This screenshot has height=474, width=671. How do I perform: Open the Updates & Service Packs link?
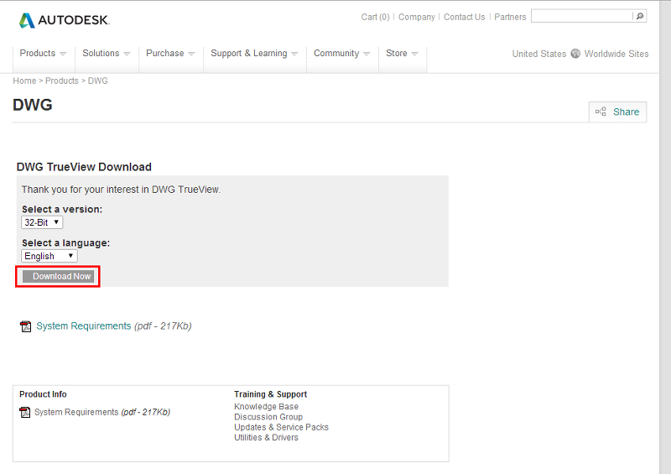(281, 427)
